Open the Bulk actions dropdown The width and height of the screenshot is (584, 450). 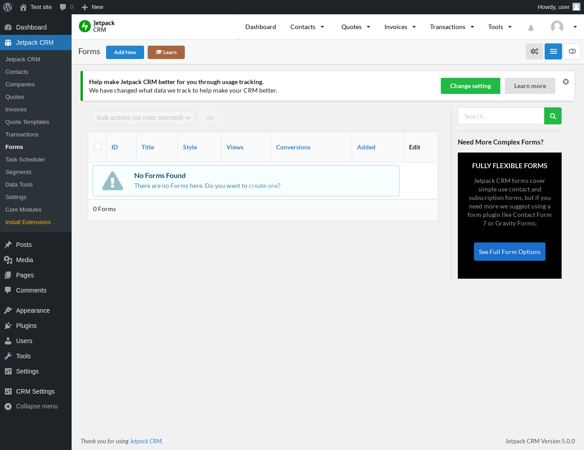(144, 118)
